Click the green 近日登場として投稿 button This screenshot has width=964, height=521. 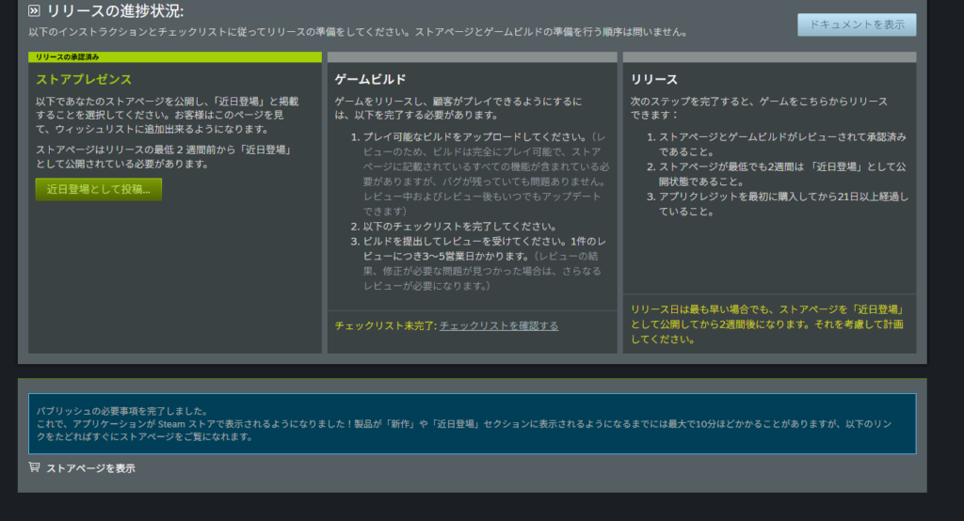tap(99, 189)
